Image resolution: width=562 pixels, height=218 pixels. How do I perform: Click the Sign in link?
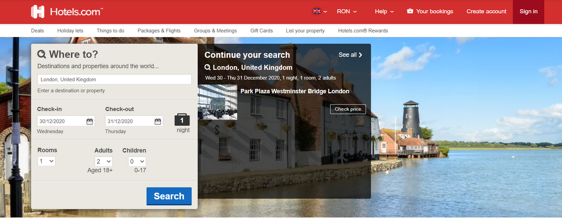(x=528, y=11)
